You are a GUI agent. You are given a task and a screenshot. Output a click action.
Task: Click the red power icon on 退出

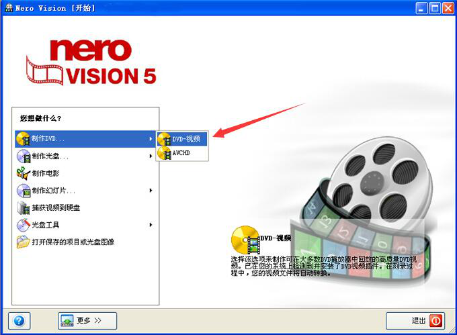coord(436,321)
